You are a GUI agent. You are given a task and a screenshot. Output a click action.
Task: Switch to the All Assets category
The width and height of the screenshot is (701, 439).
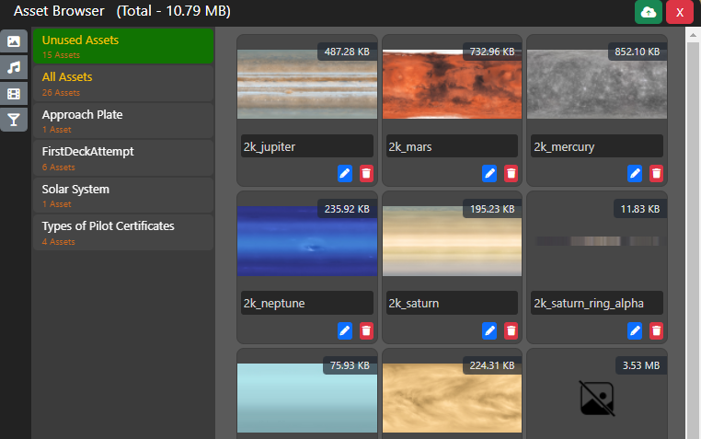click(123, 83)
